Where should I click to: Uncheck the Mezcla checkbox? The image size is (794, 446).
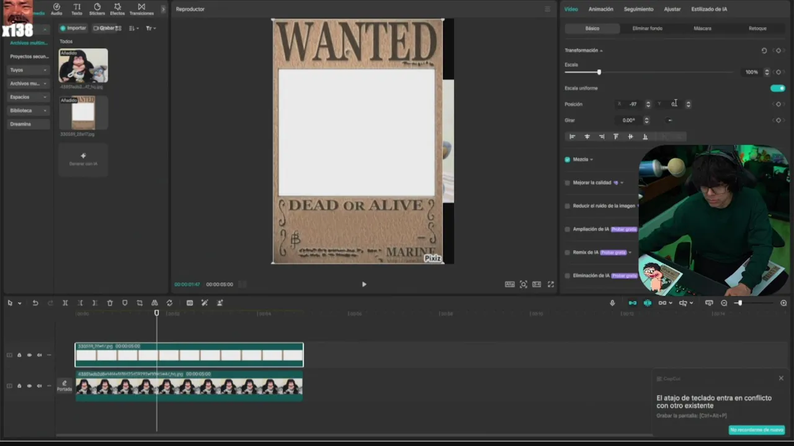pyautogui.click(x=567, y=159)
